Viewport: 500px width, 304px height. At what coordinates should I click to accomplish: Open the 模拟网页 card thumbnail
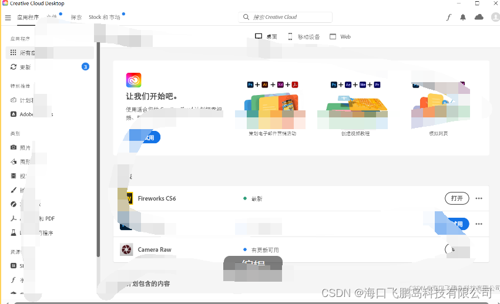pos(441,111)
